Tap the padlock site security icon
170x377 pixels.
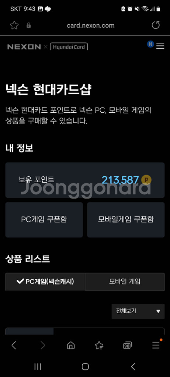(x=29, y=25)
